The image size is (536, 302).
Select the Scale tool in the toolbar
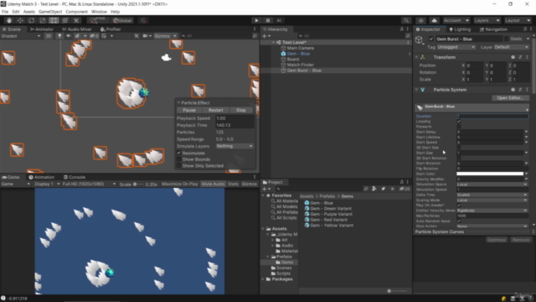click(x=43, y=20)
